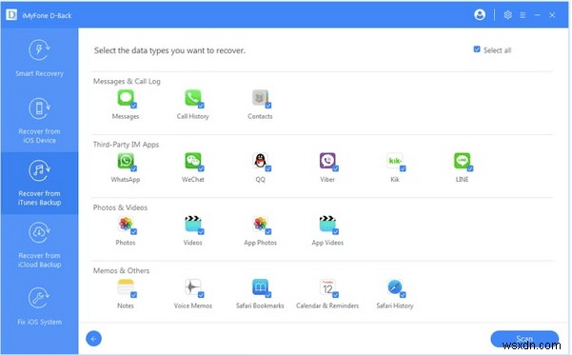Start scanning with the Scan button

coord(524,339)
